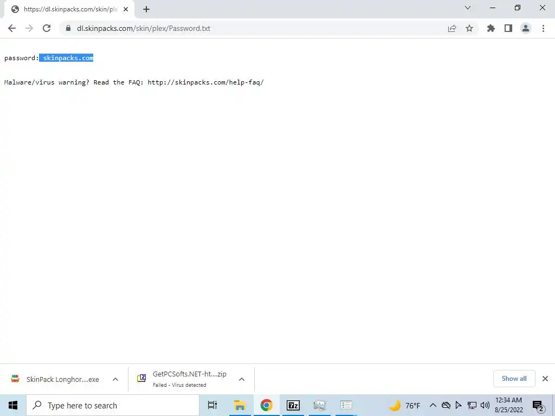Toggle the browser side panel
Viewport: 555px width, 416px height.
[508, 28]
